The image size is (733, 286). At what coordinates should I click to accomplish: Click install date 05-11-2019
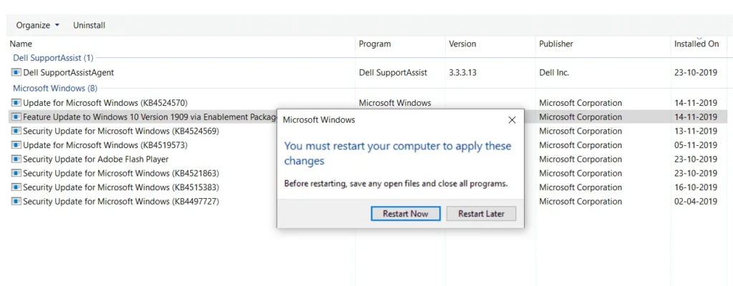pos(696,145)
